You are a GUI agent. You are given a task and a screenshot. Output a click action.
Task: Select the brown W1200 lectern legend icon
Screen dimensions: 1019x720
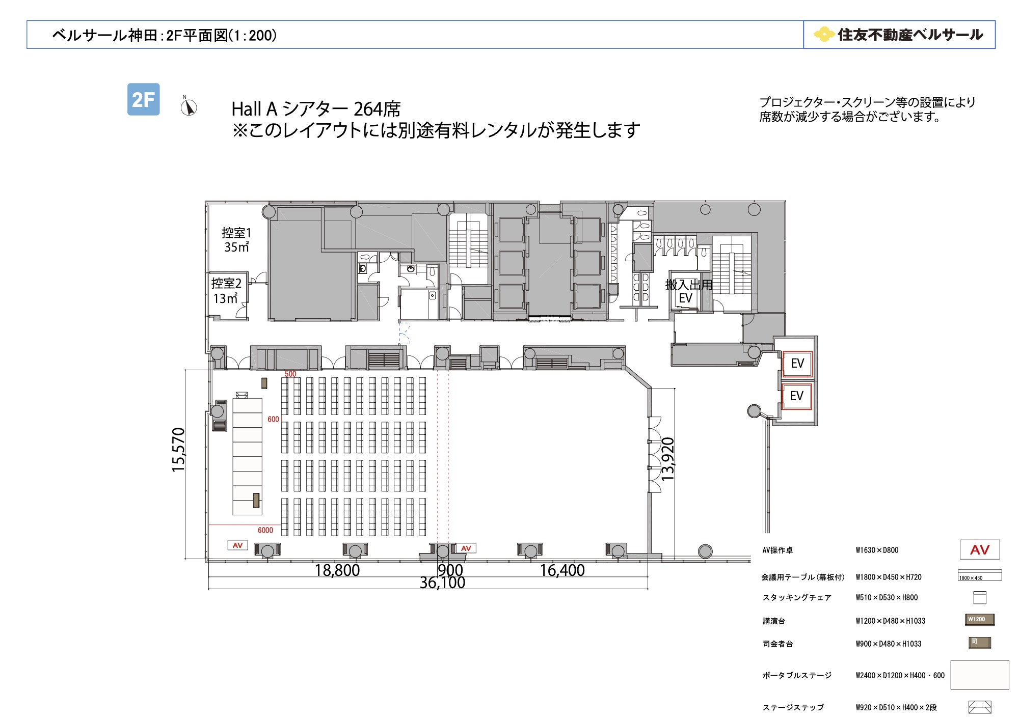coord(979,620)
